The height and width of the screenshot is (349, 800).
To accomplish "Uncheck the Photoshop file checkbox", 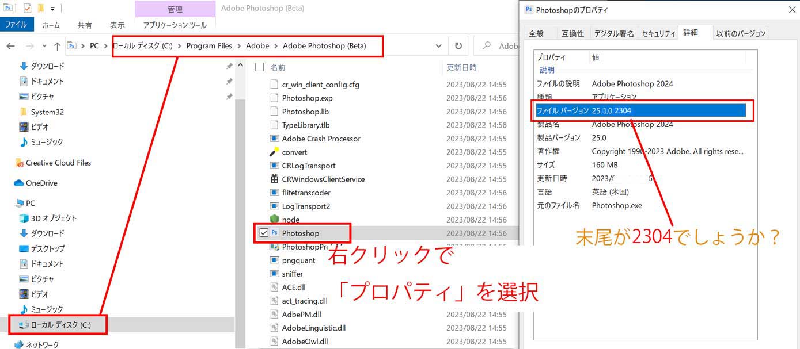I will 262,233.
